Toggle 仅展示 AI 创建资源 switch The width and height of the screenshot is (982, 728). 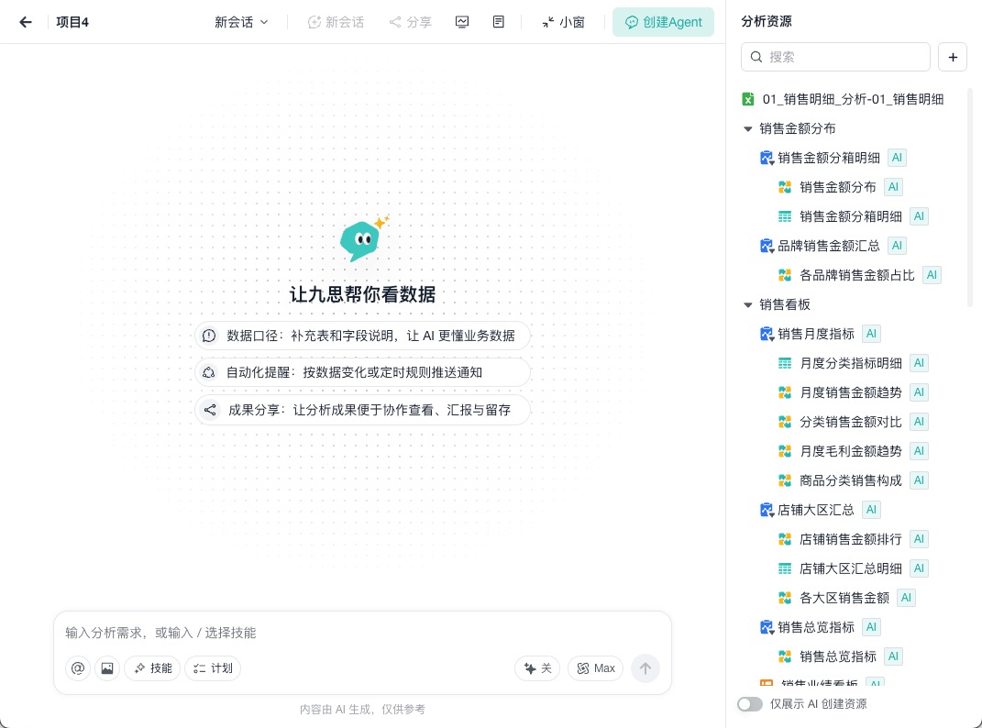click(x=750, y=703)
